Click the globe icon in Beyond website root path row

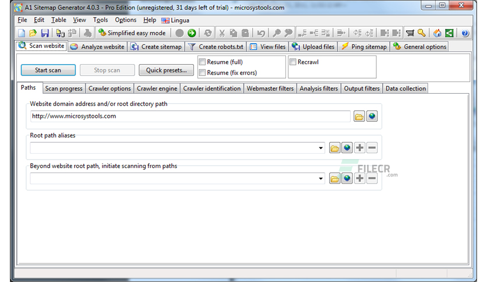click(347, 178)
